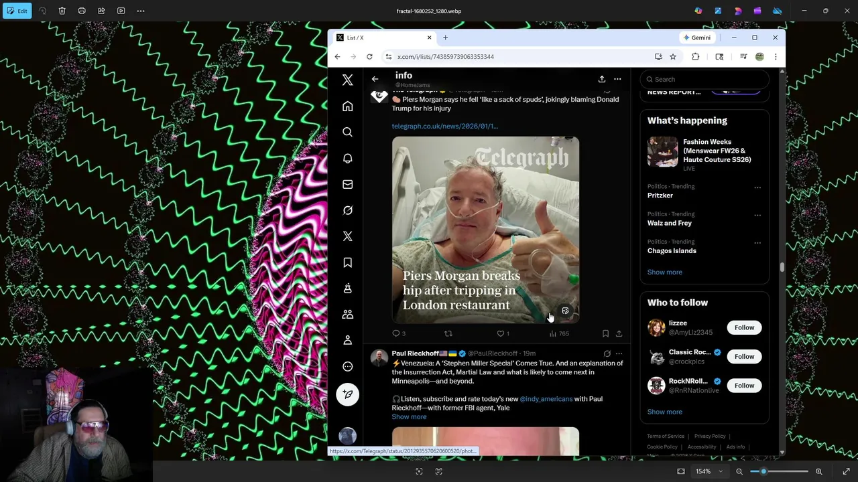Open Grok in X sidebar
This screenshot has width=858, height=482.
click(x=347, y=210)
